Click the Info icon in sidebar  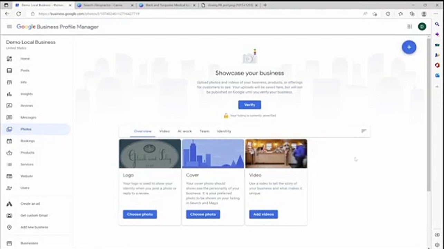point(9,82)
